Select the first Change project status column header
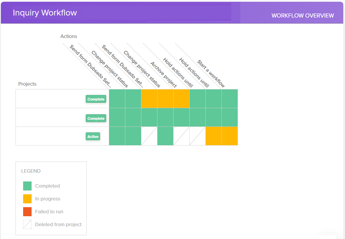The height and width of the screenshot is (239, 345). click(x=109, y=69)
